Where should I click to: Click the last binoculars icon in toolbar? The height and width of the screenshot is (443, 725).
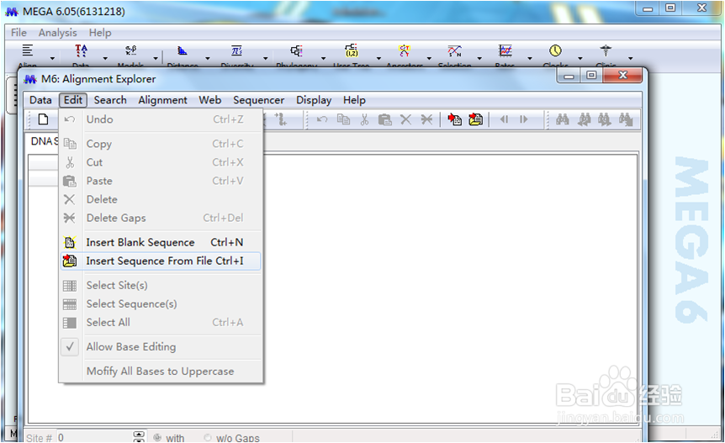click(626, 119)
